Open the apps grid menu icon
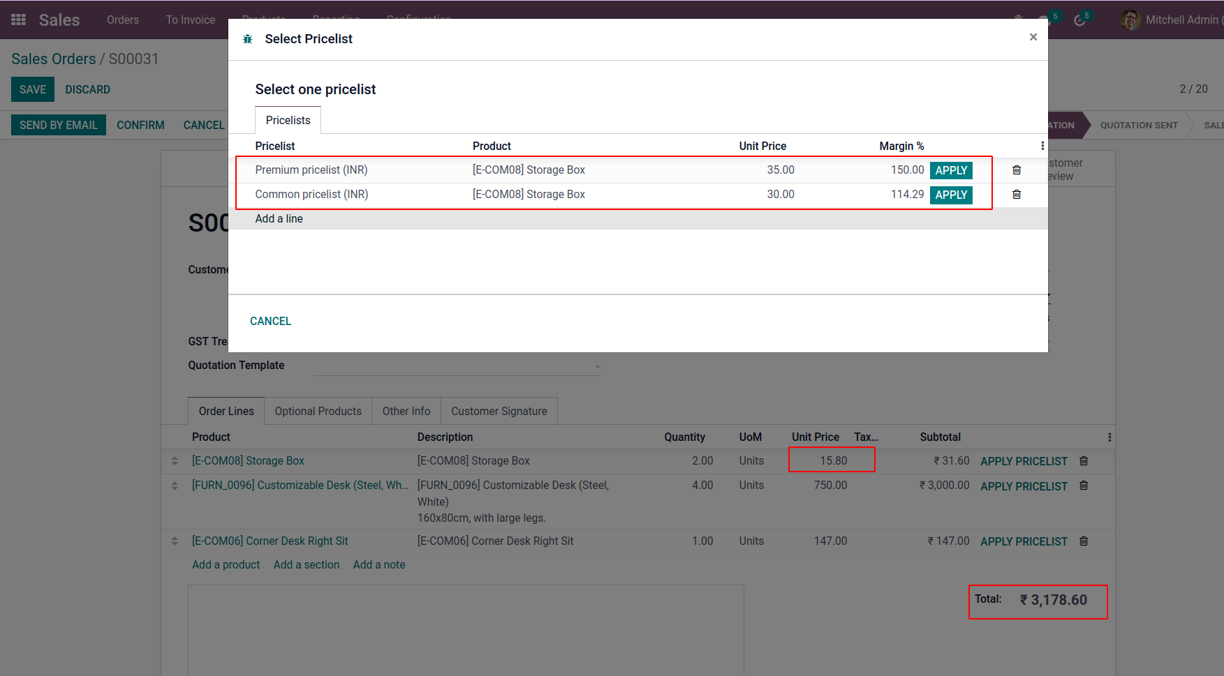Image resolution: width=1224 pixels, height=676 pixels. (19, 20)
